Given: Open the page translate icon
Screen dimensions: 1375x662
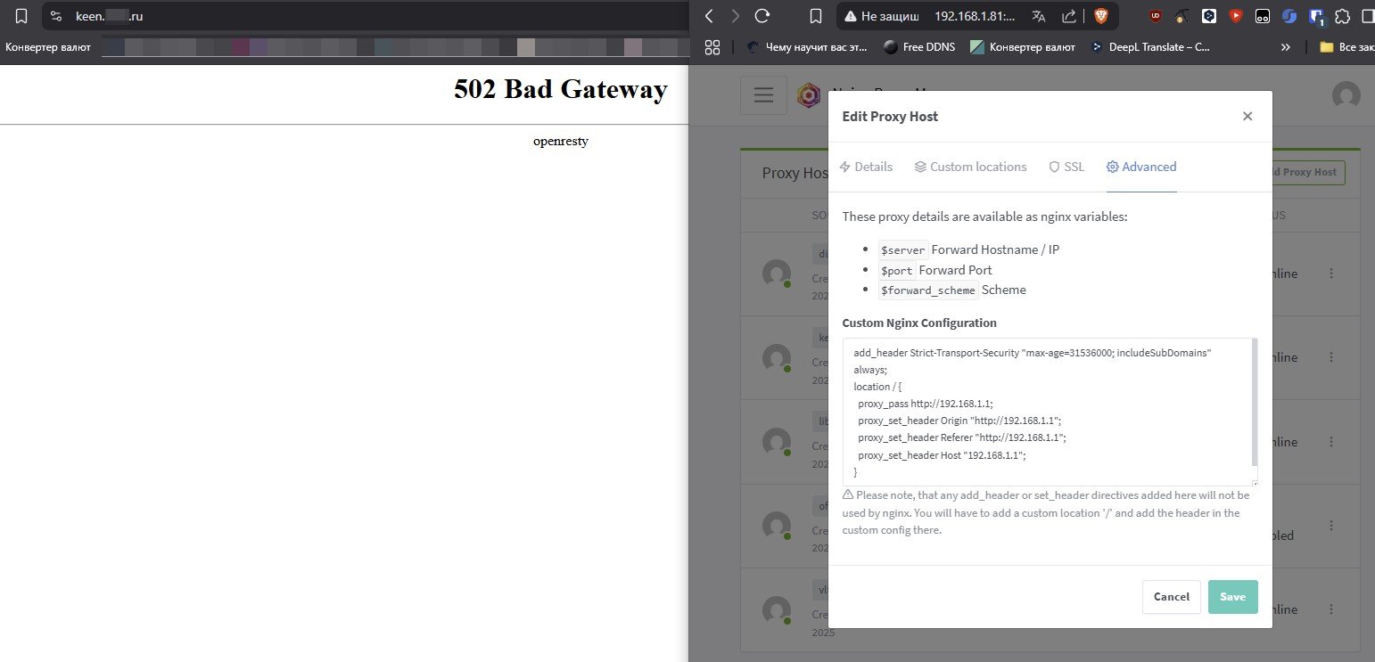Looking at the screenshot, I should click(x=1039, y=16).
